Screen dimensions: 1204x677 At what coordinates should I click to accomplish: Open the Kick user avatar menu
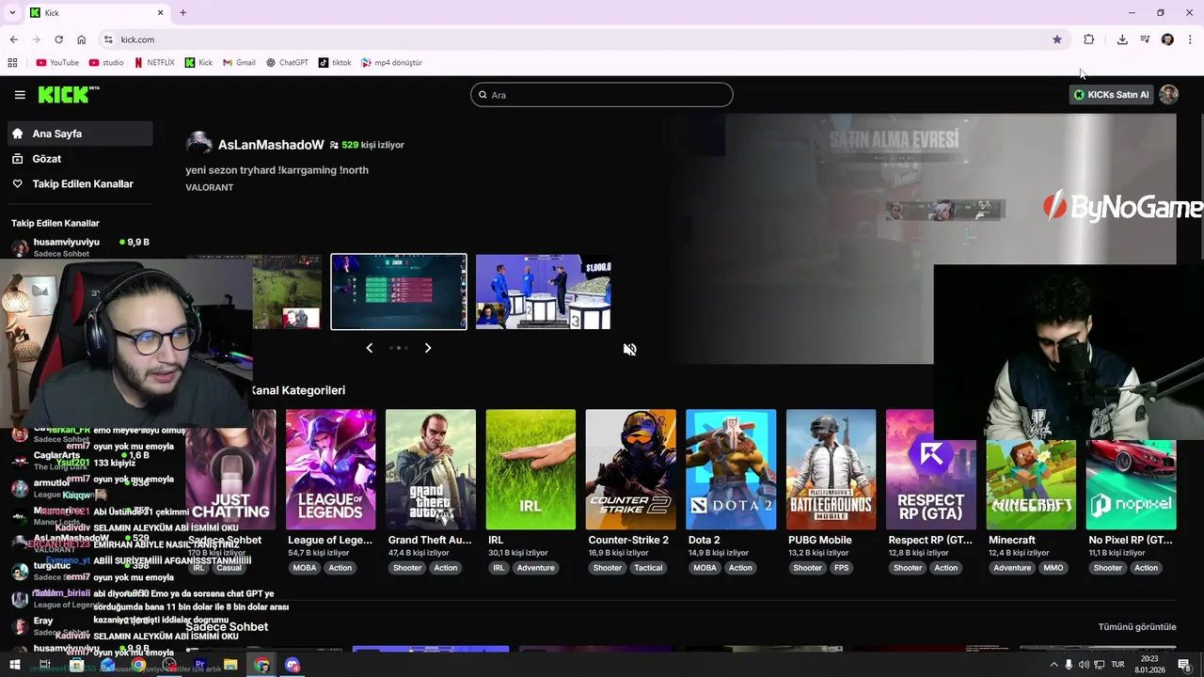pyautogui.click(x=1168, y=94)
